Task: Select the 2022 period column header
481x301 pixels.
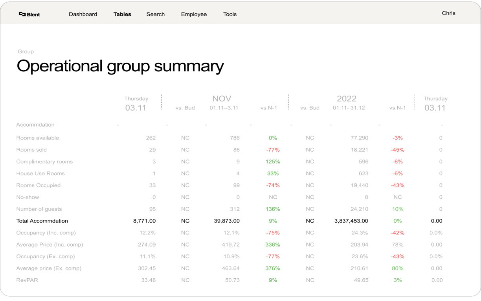Action: tap(346, 99)
